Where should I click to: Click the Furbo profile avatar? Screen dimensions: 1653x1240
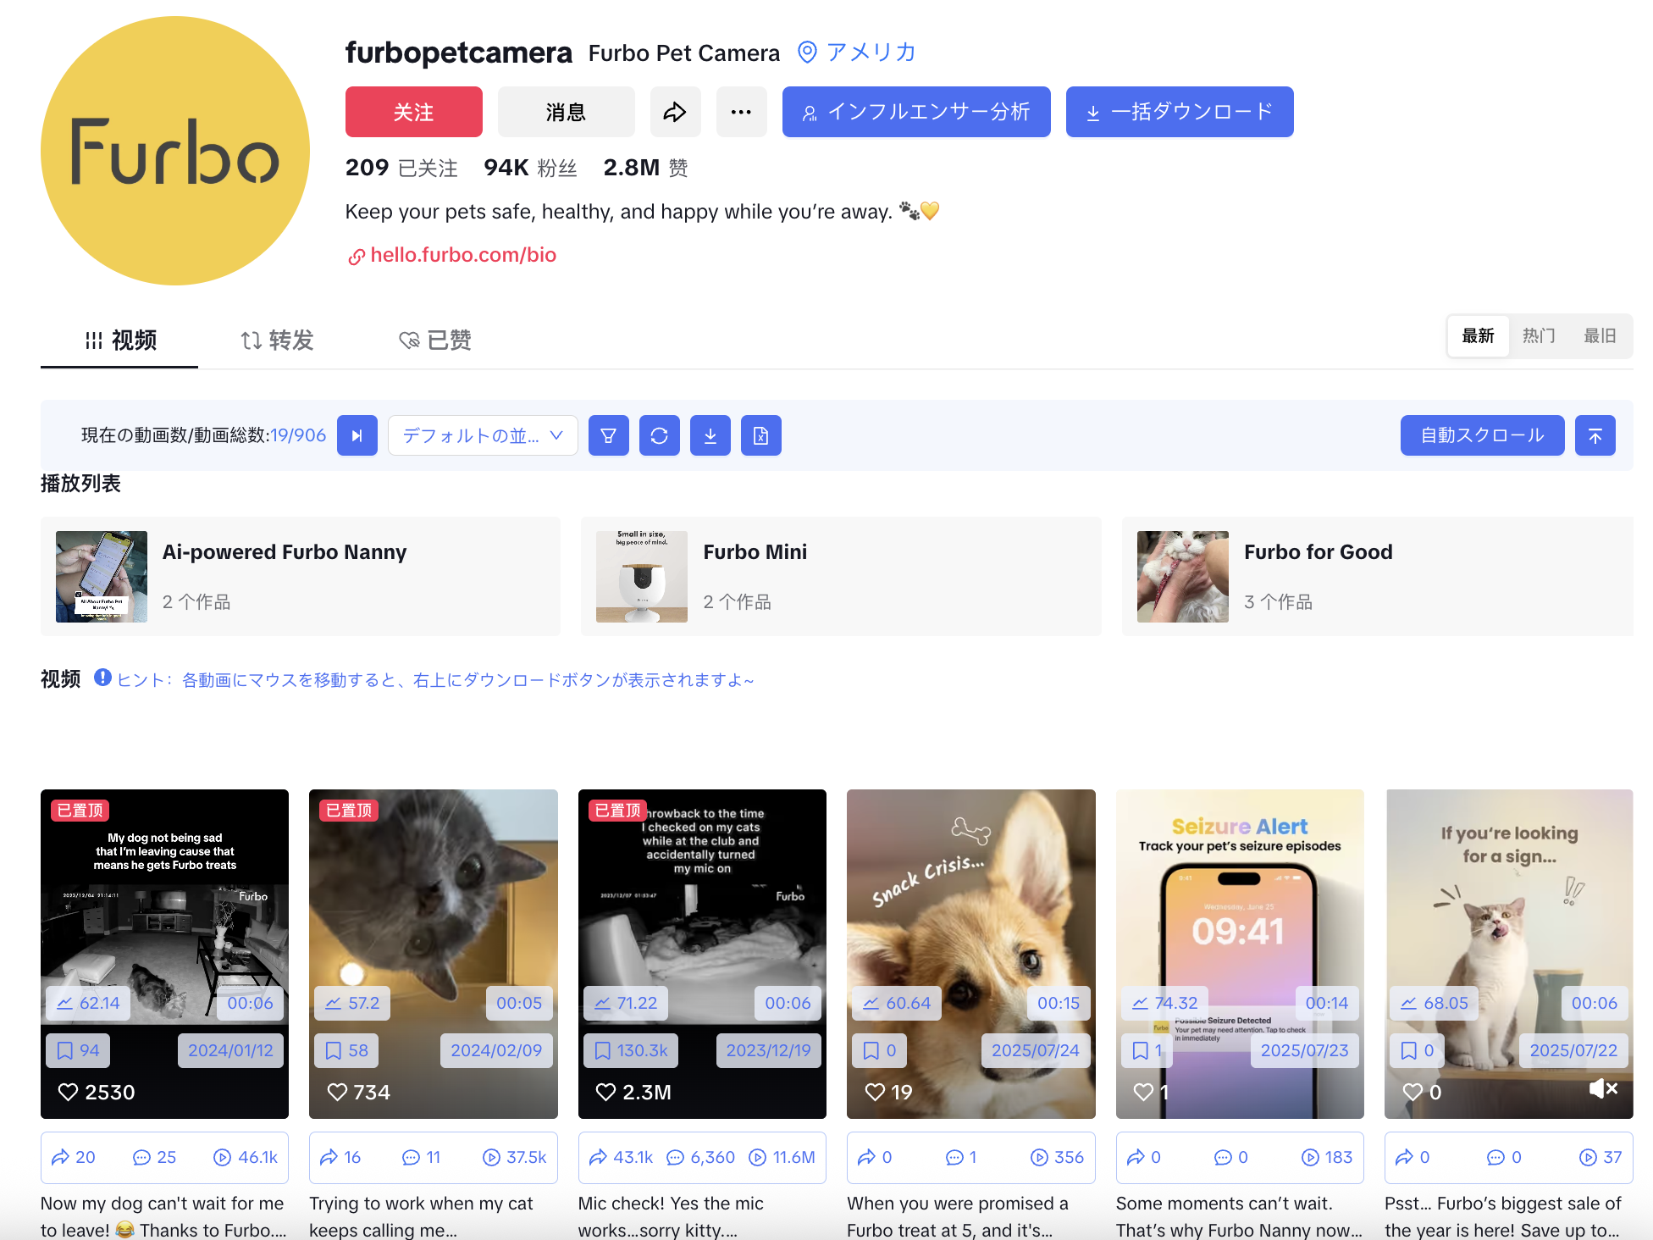coord(175,151)
